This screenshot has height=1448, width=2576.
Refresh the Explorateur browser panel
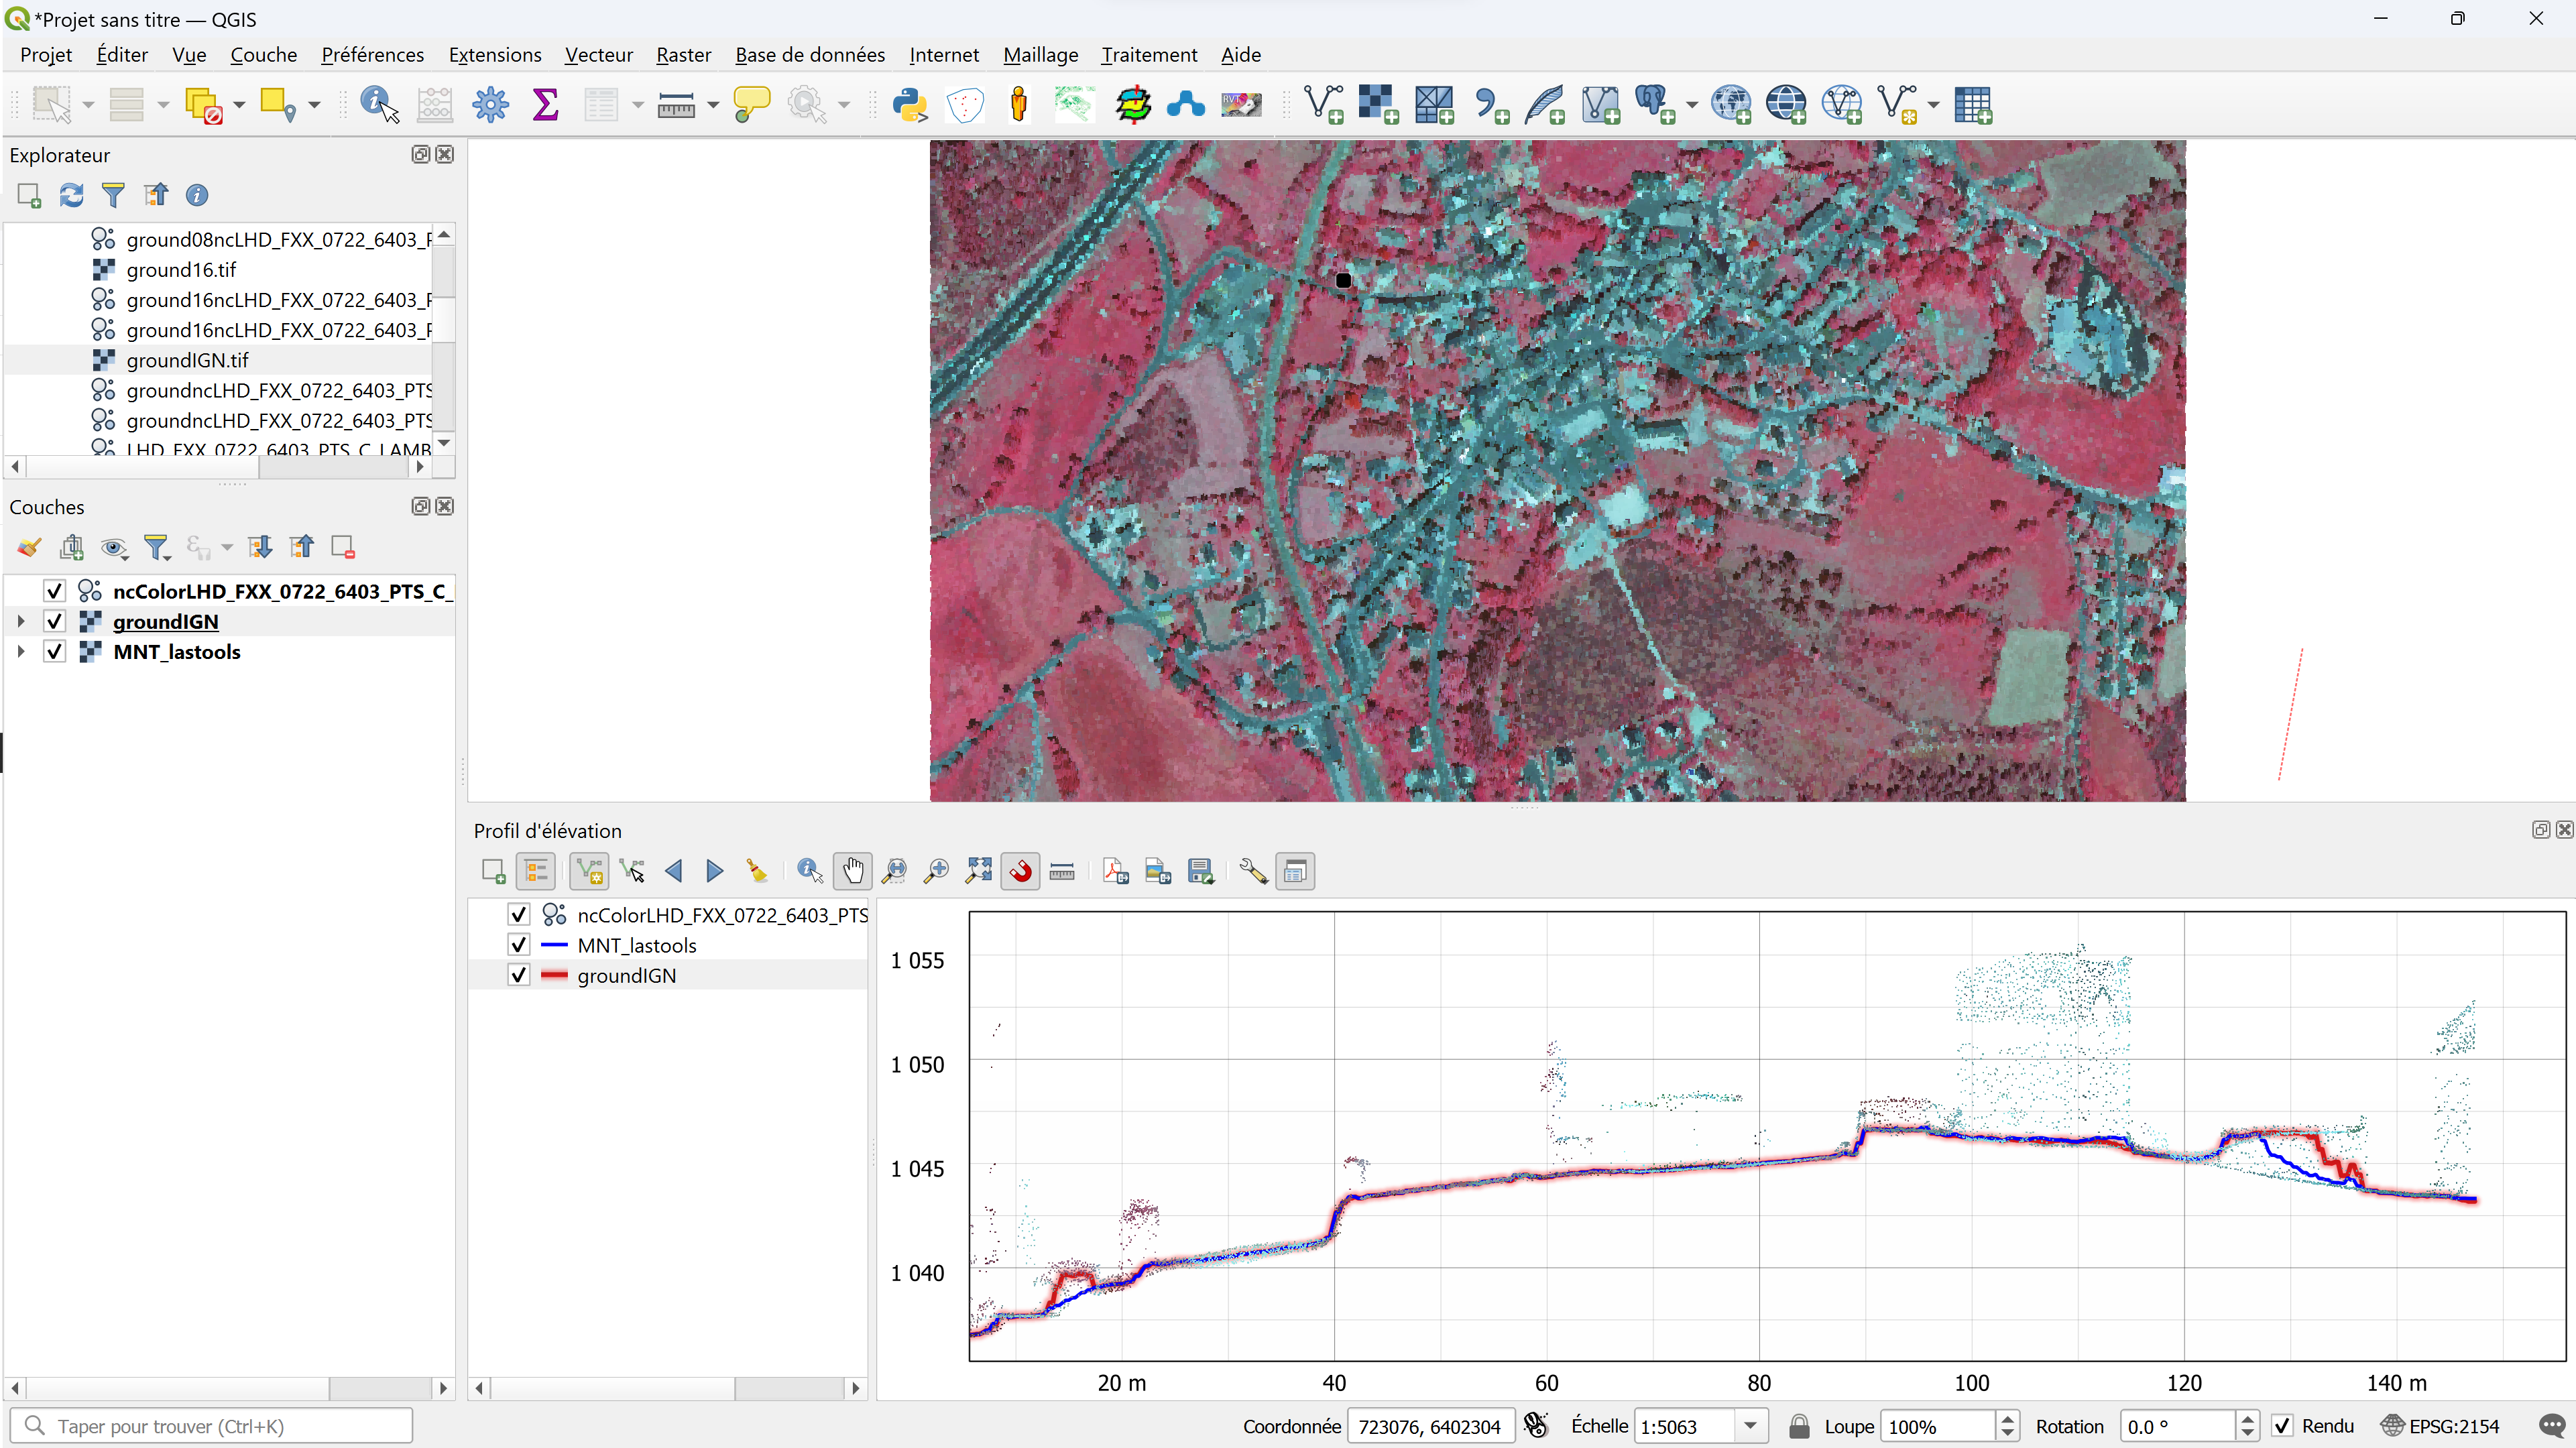click(71, 195)
